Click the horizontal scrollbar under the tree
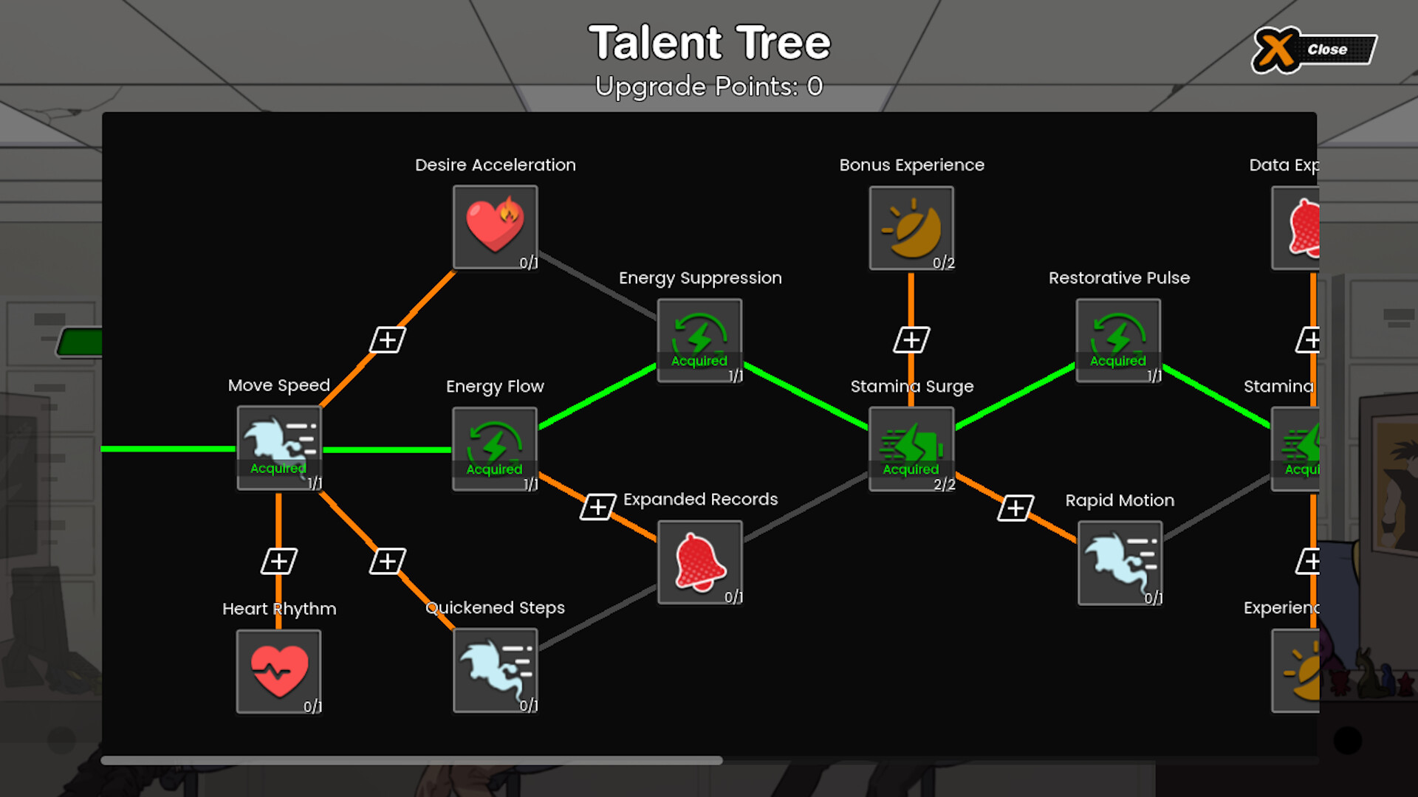Image resolution: width=1418 pixels, height=797 pixels. click(x=411, y=760)
